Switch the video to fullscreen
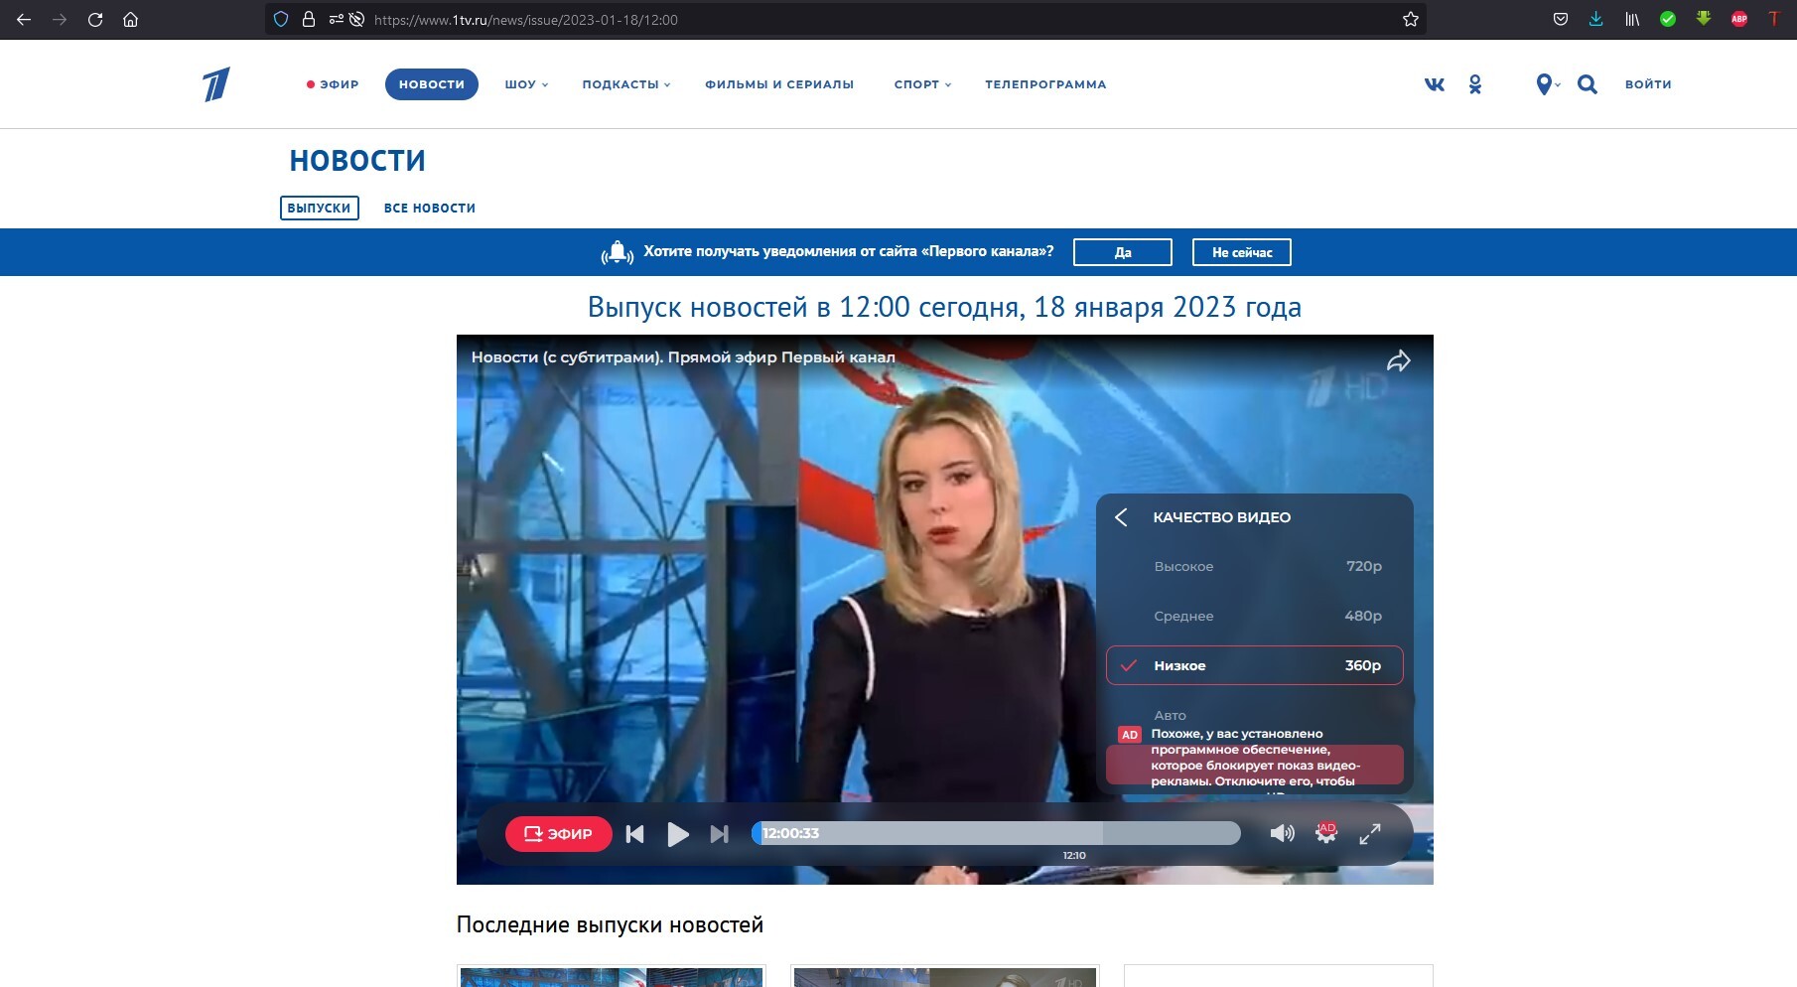This screenshot has width=1797, height=987. tap(1370, 834)
